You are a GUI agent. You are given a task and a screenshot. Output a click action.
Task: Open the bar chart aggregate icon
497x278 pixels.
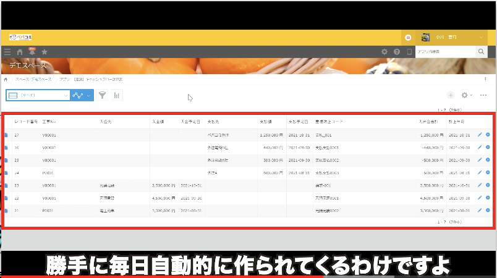116,95
